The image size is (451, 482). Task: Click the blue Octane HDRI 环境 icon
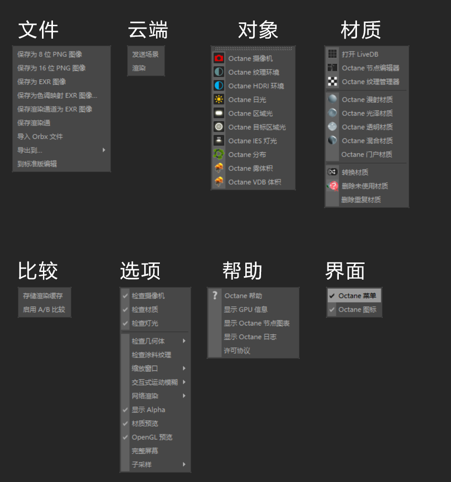pyautogui.click(x=219, y=85)
